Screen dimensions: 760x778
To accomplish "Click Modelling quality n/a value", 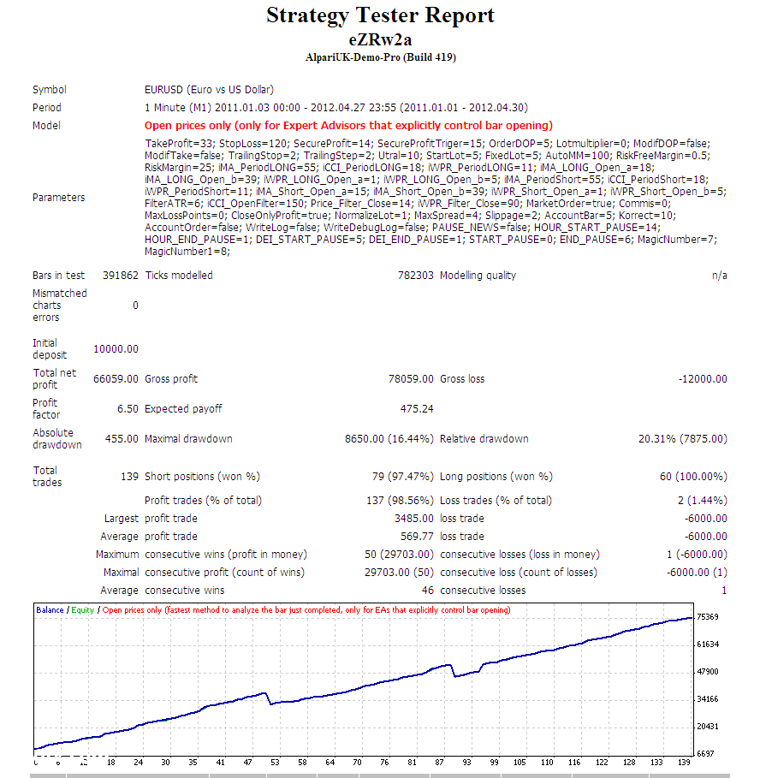I will (x=719, y=276).
